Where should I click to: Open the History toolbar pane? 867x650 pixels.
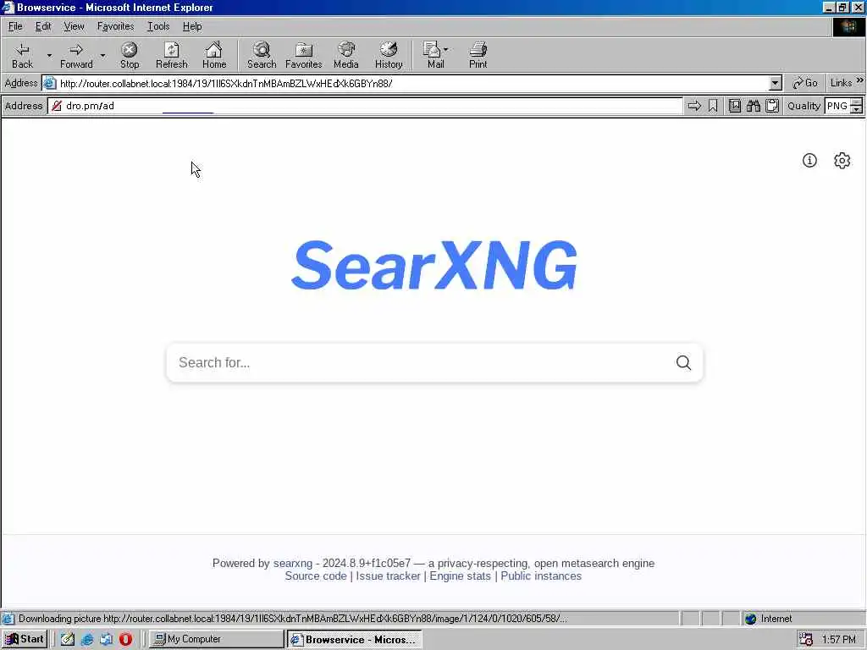pyautogui.click(x=389, y=55)
